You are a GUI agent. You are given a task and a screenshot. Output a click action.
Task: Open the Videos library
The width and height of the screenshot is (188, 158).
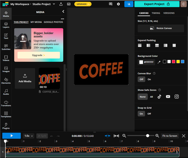click(6, 58)
